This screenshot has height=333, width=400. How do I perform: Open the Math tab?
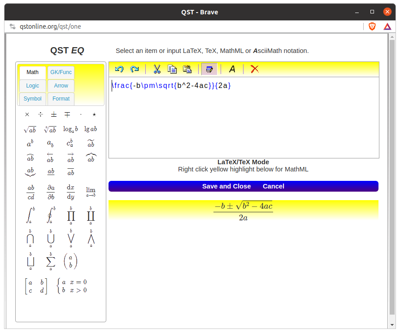coord(33,72)
